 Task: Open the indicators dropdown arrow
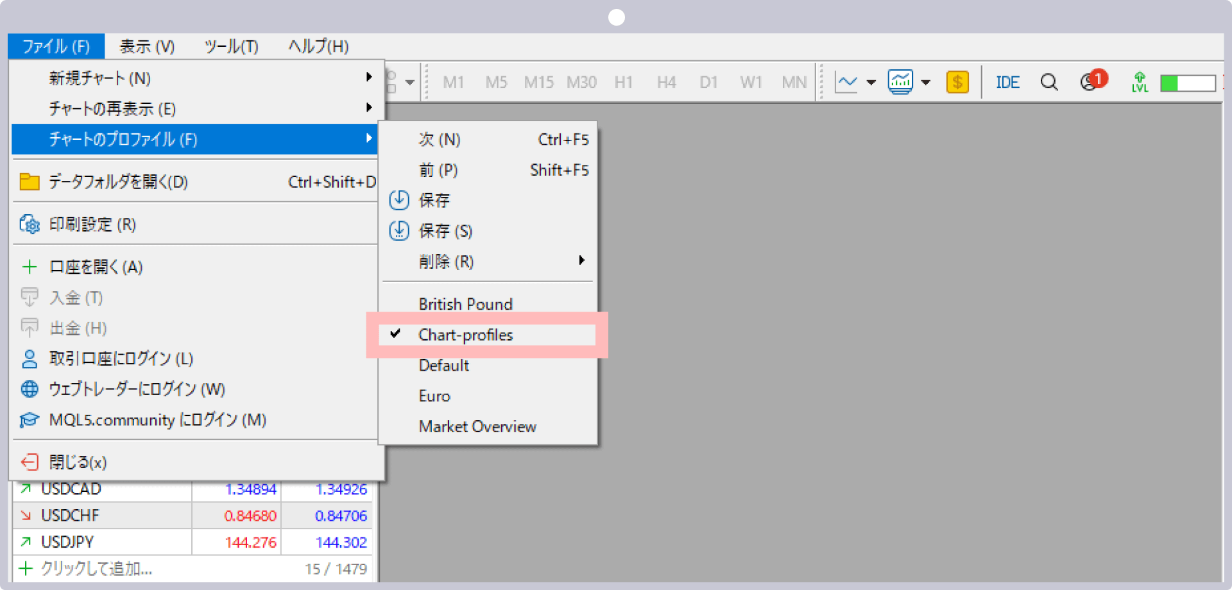[x=925, y=83]
